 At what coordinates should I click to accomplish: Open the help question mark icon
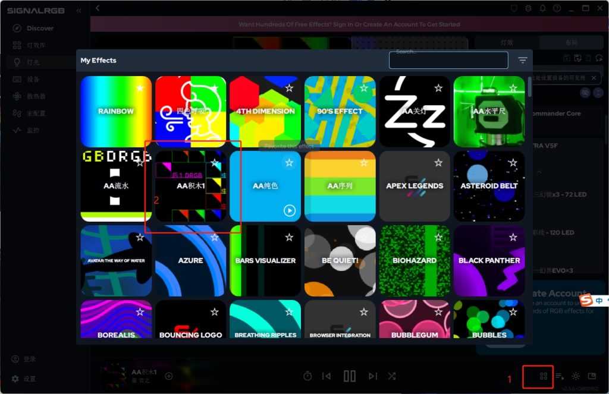tap(557, 8)
